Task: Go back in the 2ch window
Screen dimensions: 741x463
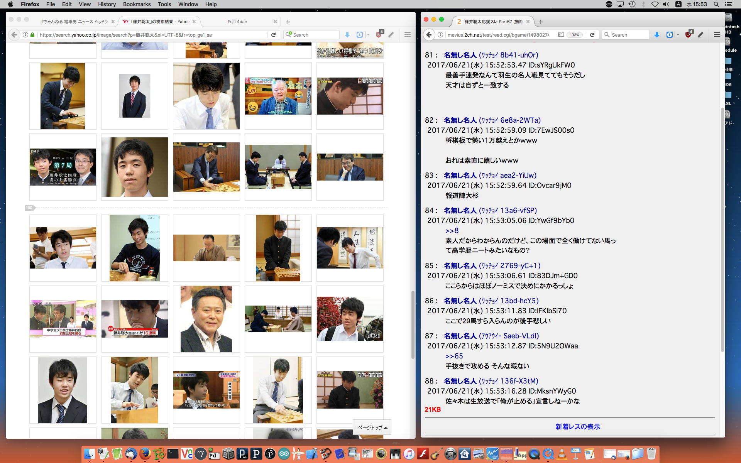Action: pos(429,35)
